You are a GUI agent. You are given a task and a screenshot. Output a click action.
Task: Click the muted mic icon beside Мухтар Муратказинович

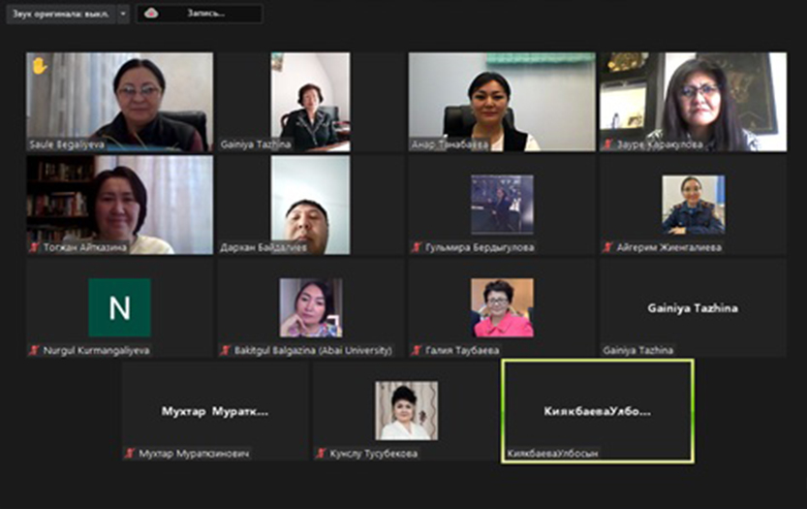pos(130,453)
